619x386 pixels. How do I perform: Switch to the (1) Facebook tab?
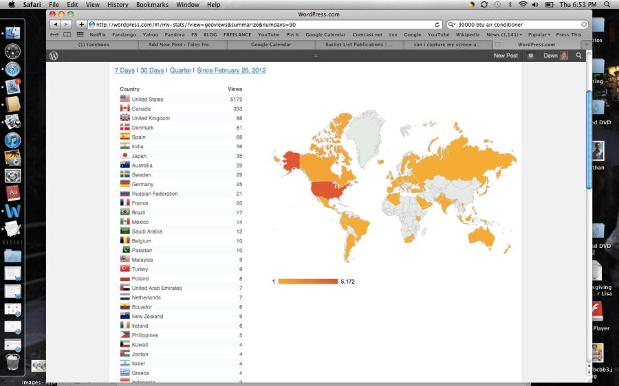94,45
